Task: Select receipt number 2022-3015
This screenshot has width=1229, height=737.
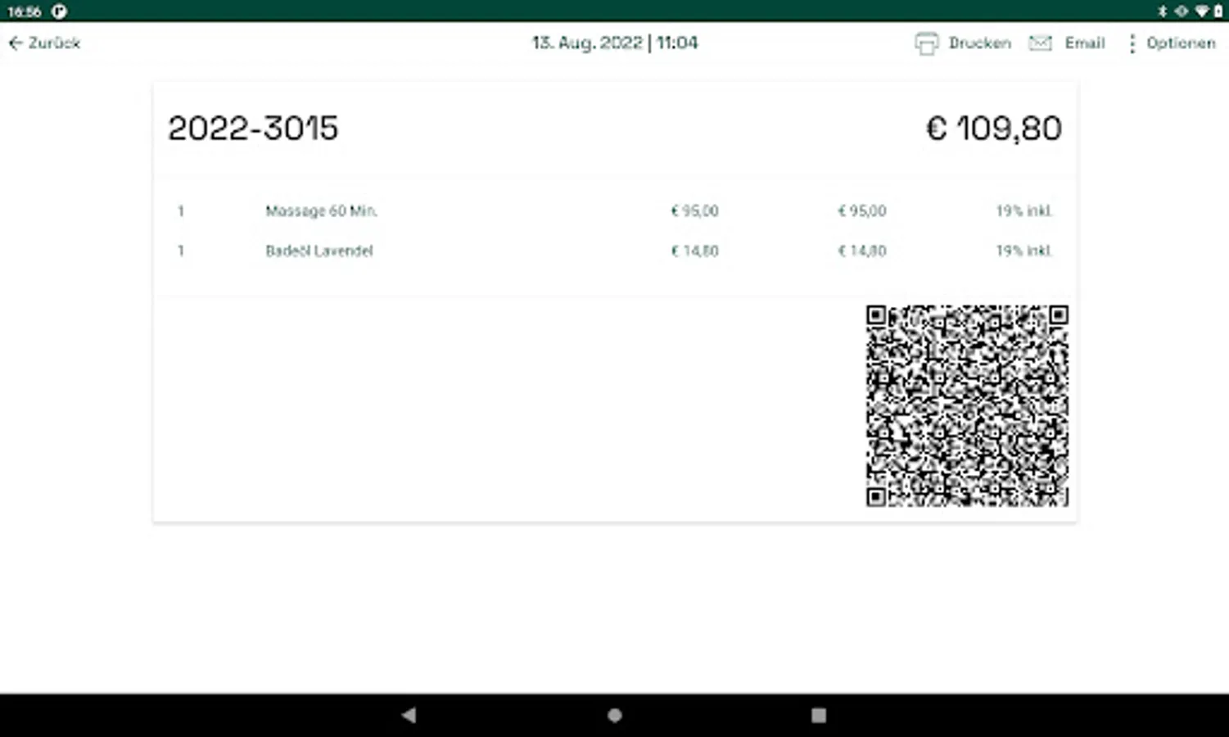Action: click(x=253, y=129)
